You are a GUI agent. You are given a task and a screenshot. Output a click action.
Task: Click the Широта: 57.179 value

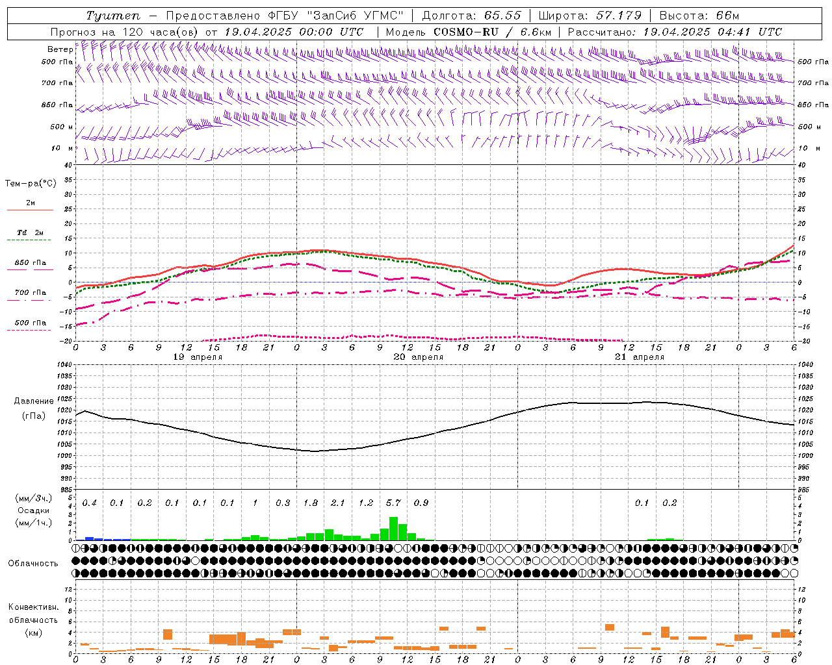590,16
